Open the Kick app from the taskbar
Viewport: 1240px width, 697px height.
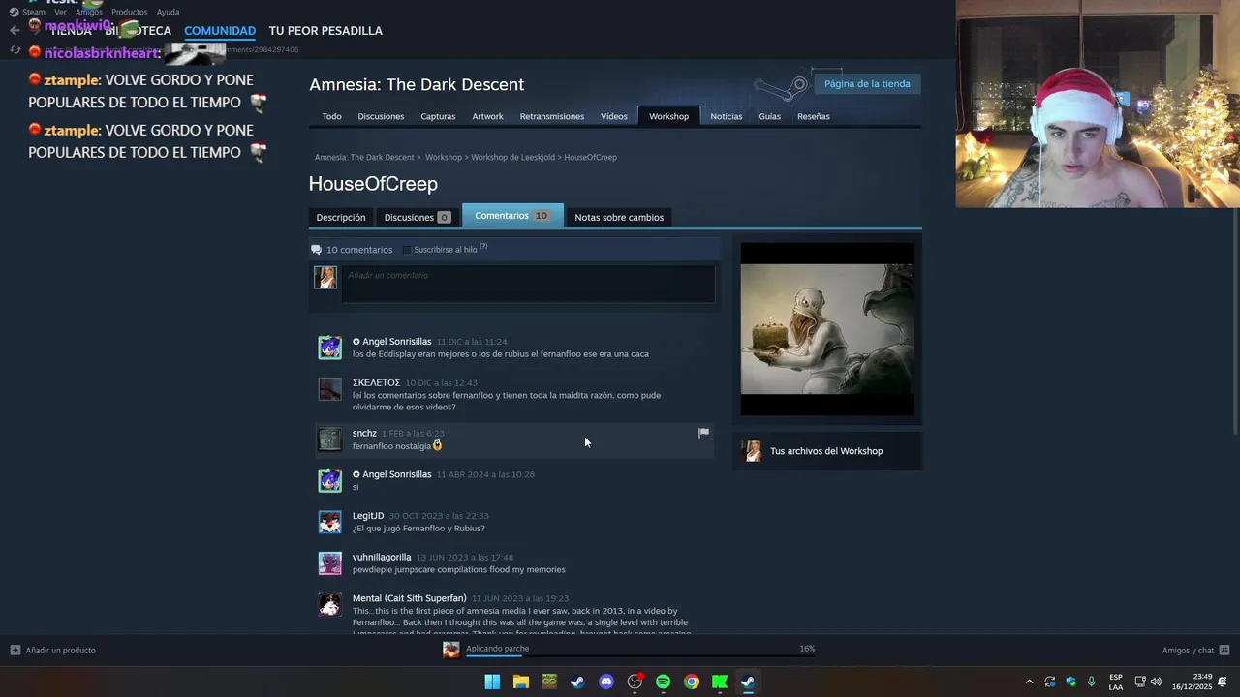pyautogui.click(x=720, y=682)
